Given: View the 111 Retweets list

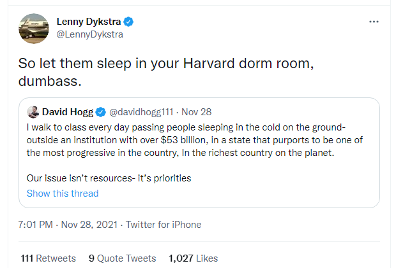Looking at the screenshot, I should pos(48,258).
